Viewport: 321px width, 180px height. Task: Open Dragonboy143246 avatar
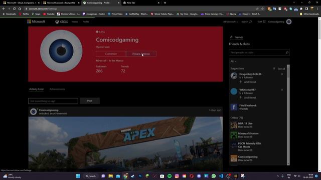[234, 75]
